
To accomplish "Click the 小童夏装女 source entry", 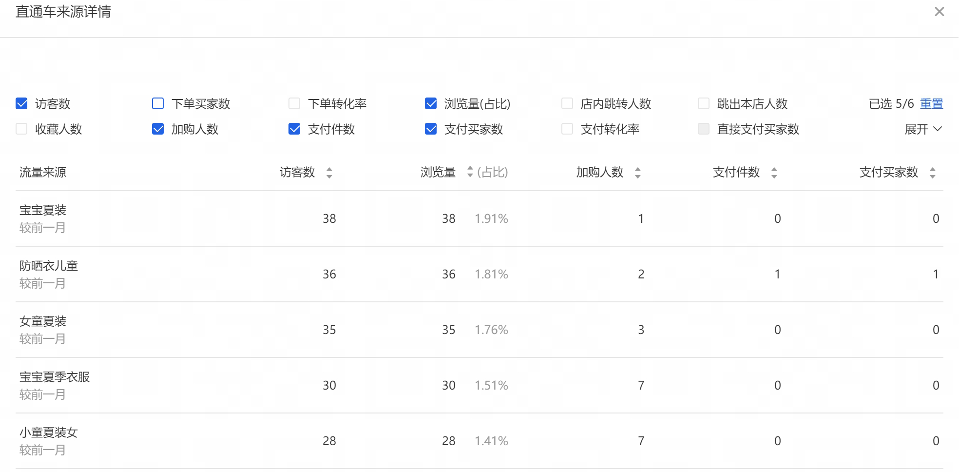I will coord(49,433).
